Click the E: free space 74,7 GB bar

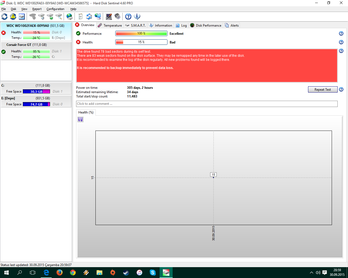pos(36,104)
